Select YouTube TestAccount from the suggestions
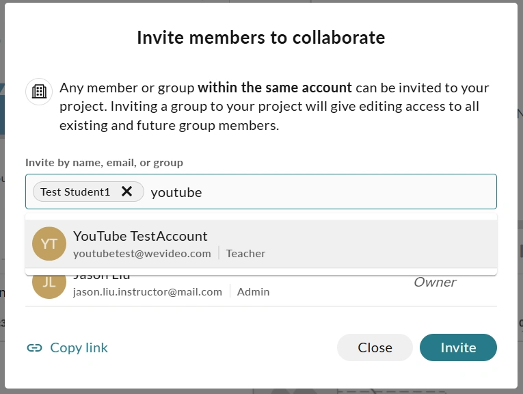Image resolution: width=523 pixels, height=394 pixels. click(x=261, y=244)
